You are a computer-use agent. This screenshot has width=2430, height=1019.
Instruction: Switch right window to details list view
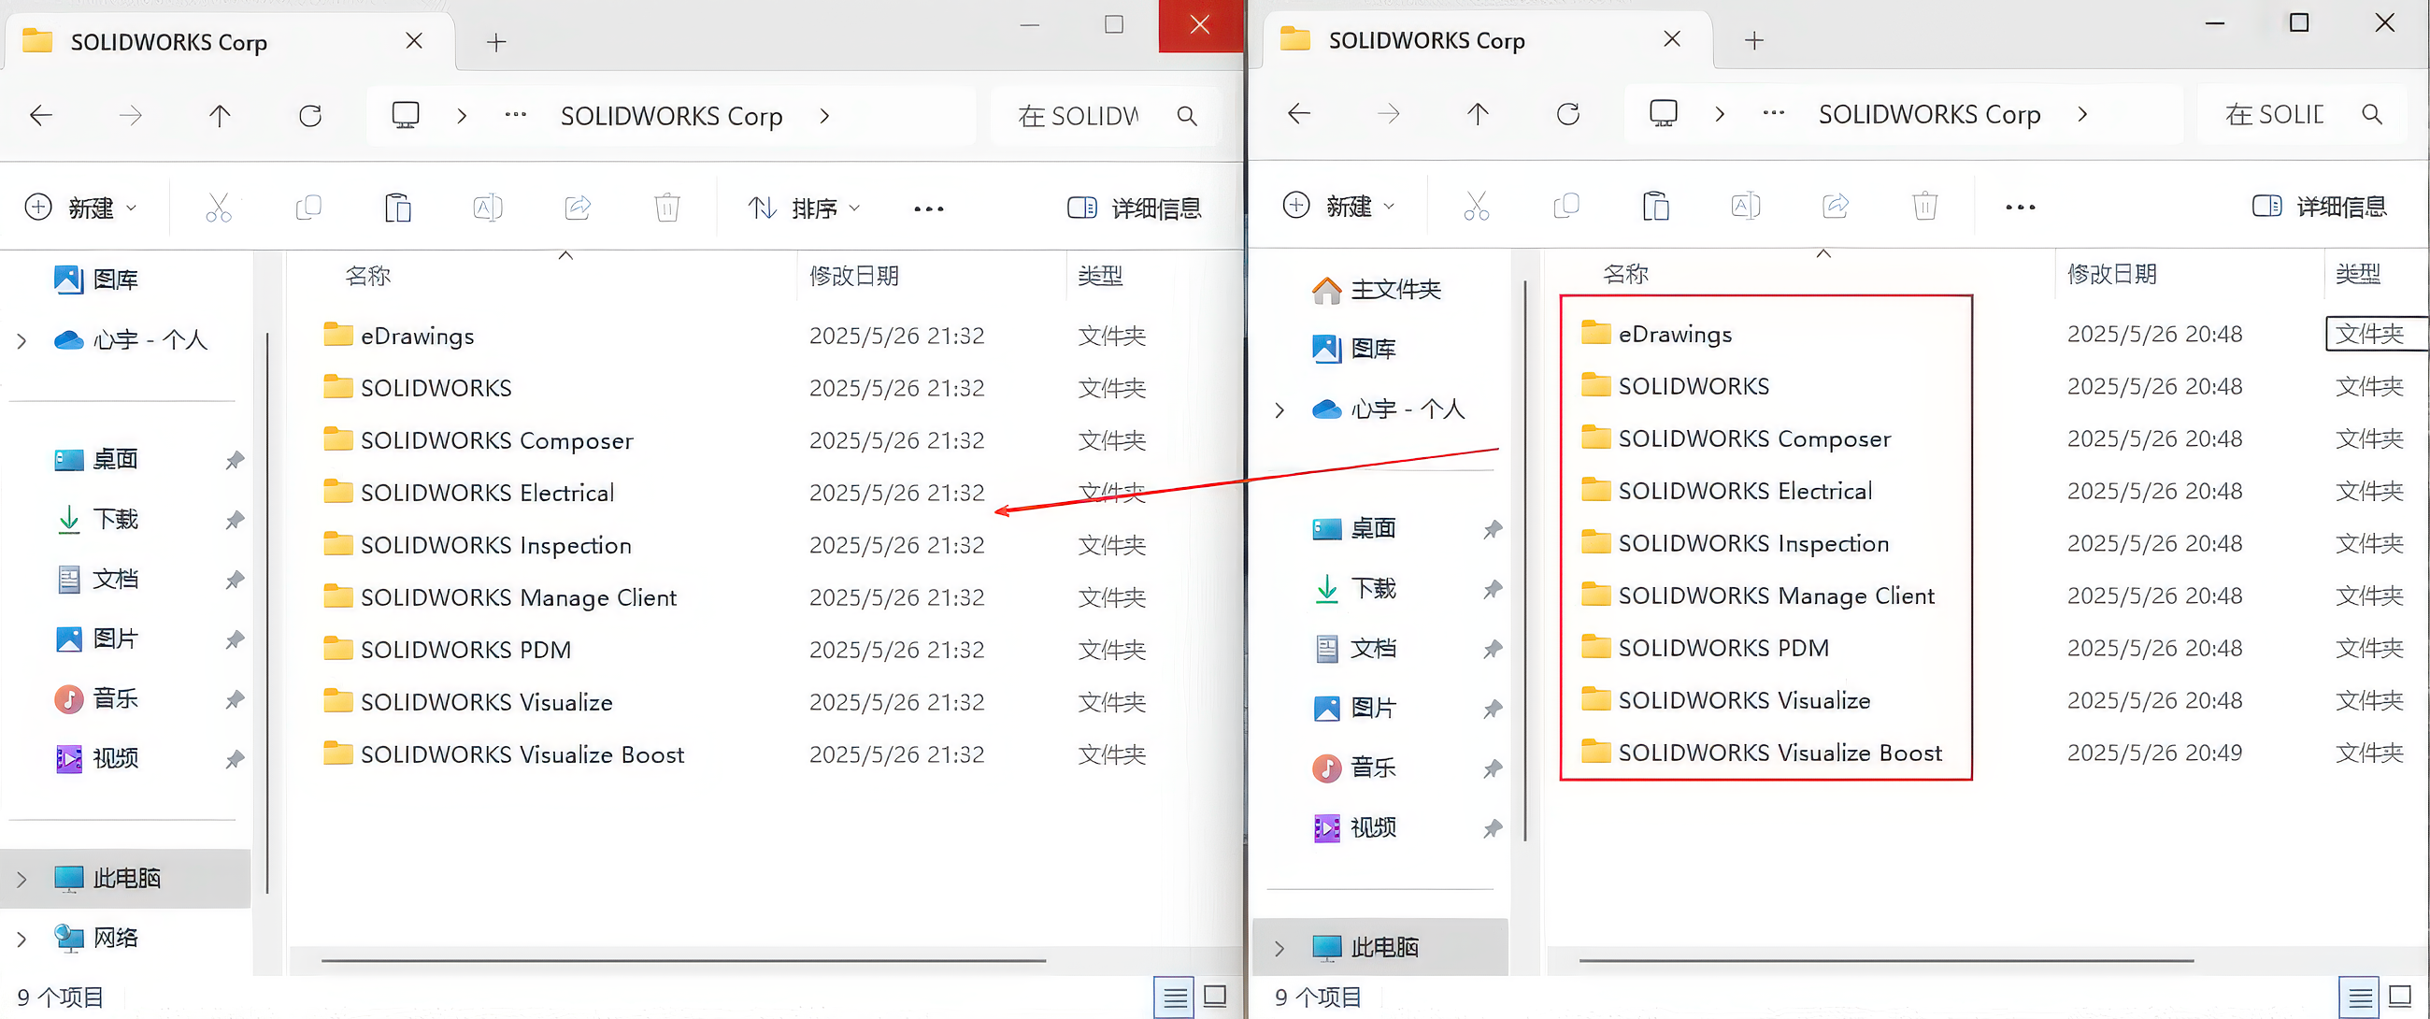[2359, 997]
